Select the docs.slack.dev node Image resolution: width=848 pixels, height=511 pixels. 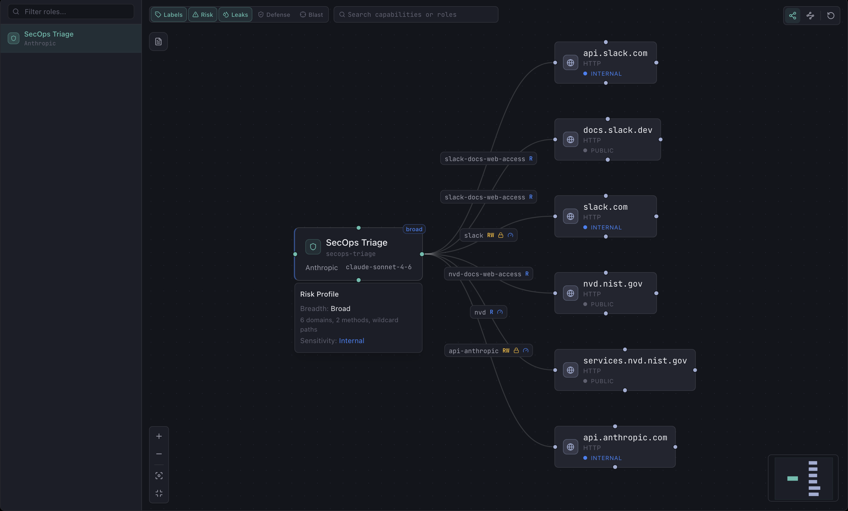coord(607,140)
